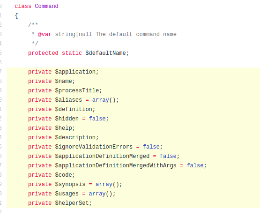The height and width of the screenshot is (217, 260).
Task: Select the $defaultName static property
Action: coord(105,53)
